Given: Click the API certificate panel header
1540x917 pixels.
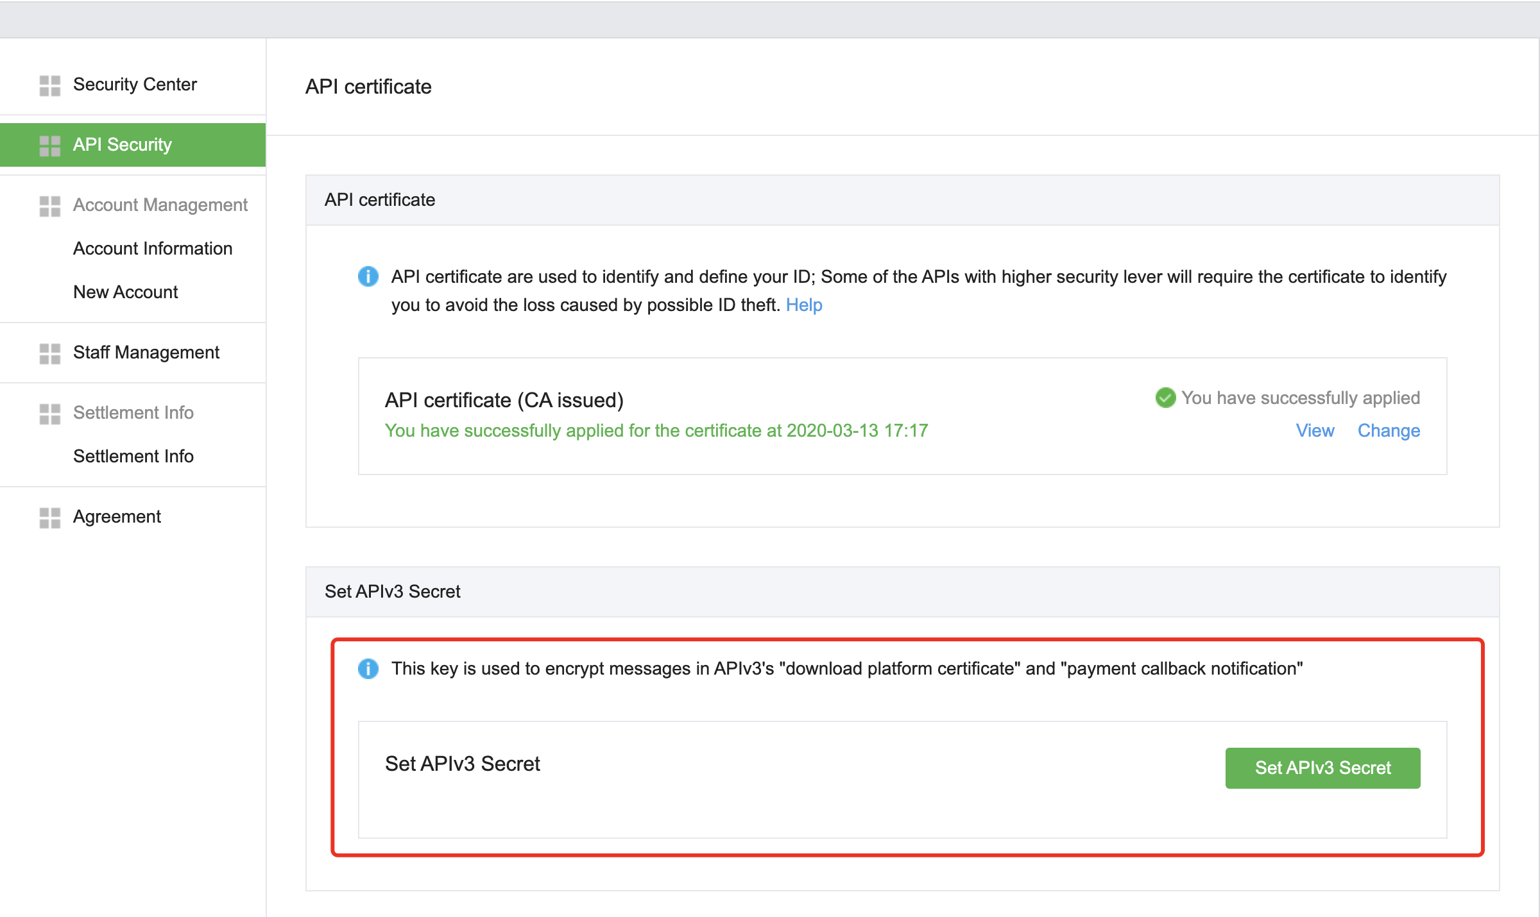Looking at the screenshot, I should [380, 199].
